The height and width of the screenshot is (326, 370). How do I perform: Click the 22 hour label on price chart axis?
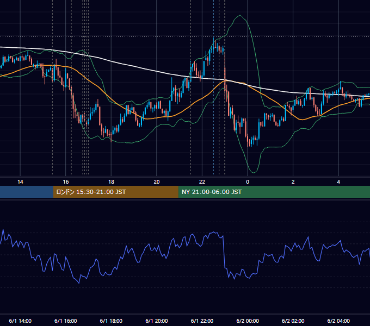click(x=202, y=182)
